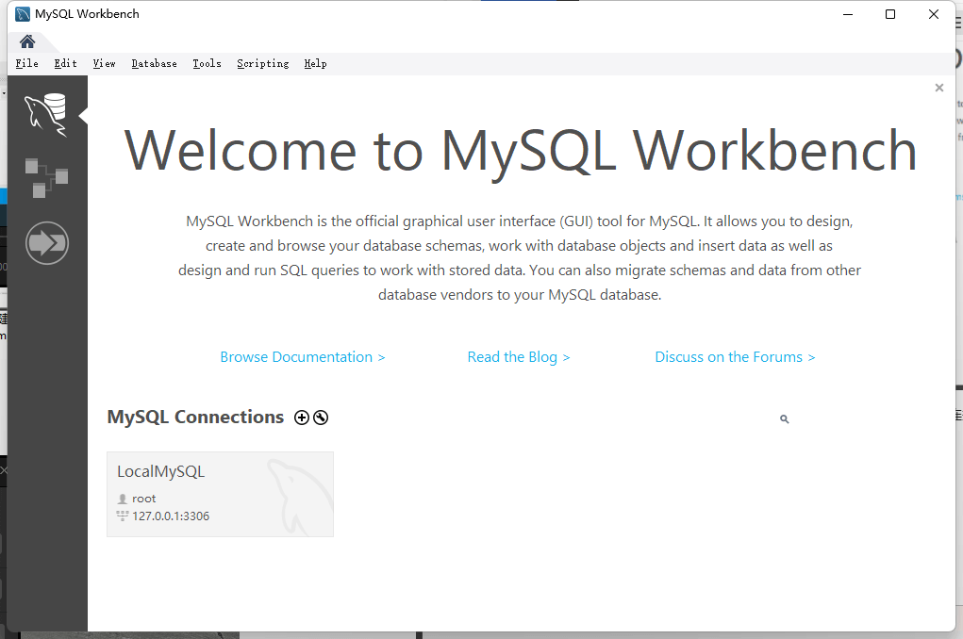
Task: Add a new MySQL connection with plus icon
Action: tap(302, 418)
